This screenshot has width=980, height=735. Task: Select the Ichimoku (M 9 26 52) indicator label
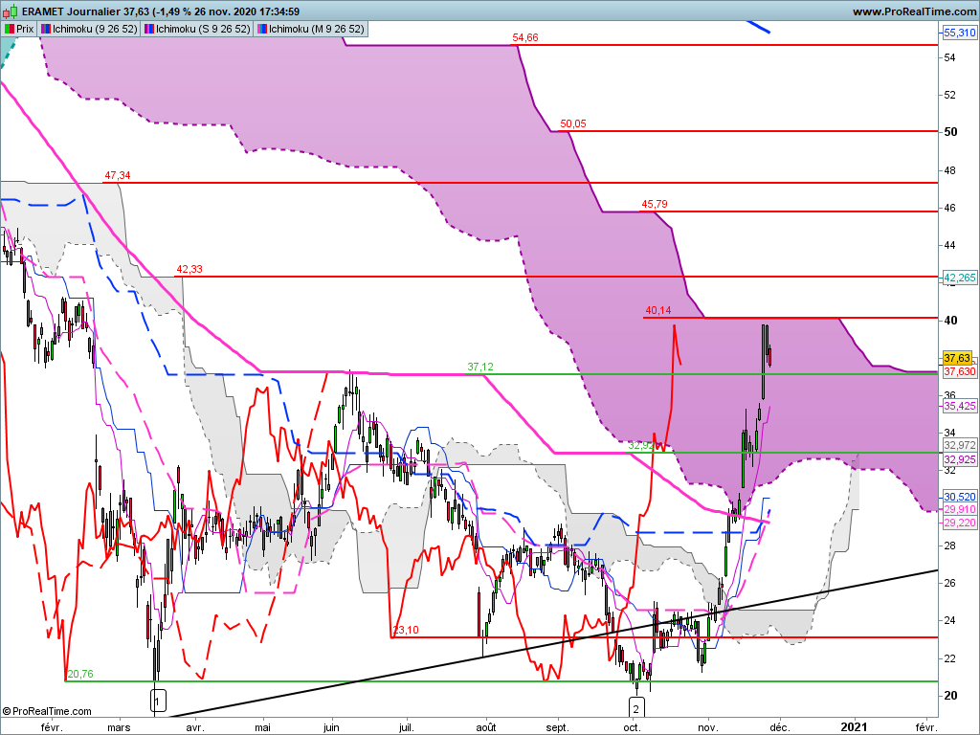(316, 29)
